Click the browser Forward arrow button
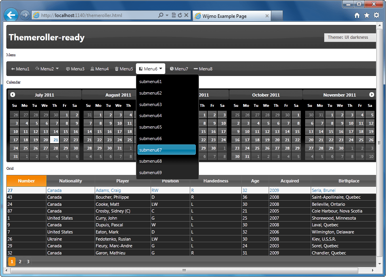This screenshot has height=277, width=386. tap(25, 15)
